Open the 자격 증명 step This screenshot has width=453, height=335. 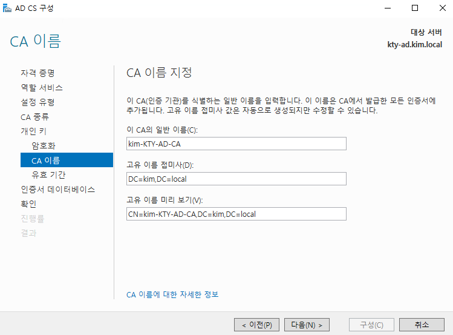click(x=37, y=73)
